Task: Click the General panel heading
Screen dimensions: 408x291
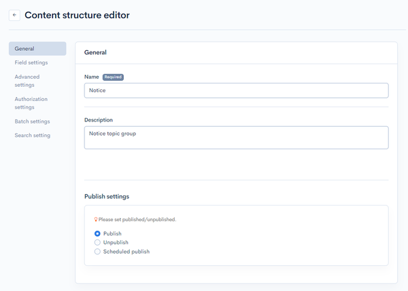Action: point(95,52)
